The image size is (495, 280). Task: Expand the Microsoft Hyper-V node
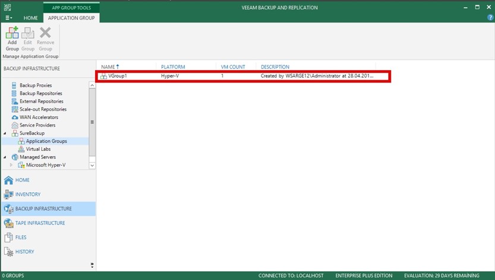[11, 165]
